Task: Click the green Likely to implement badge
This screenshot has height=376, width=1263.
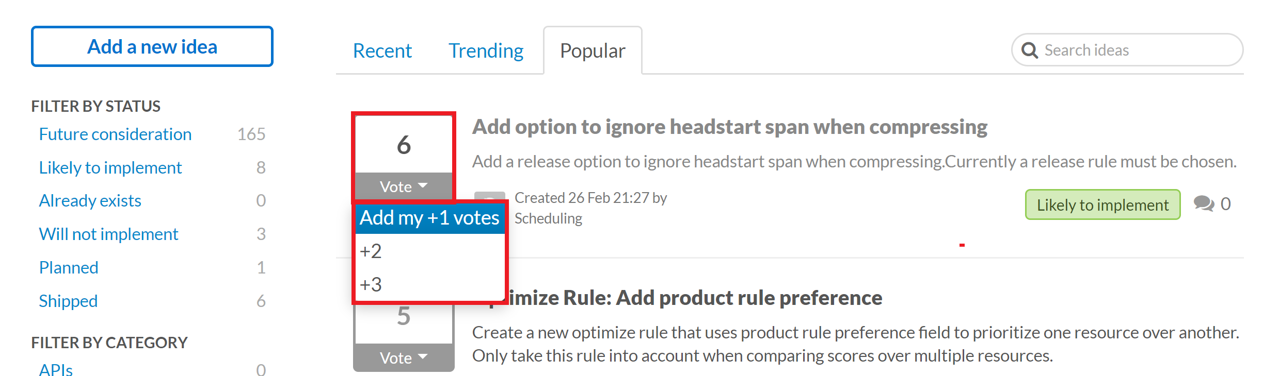Action: (x=1102, y=205)
